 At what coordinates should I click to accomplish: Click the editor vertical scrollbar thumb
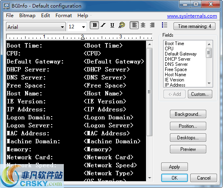click(x=150, y=92)
